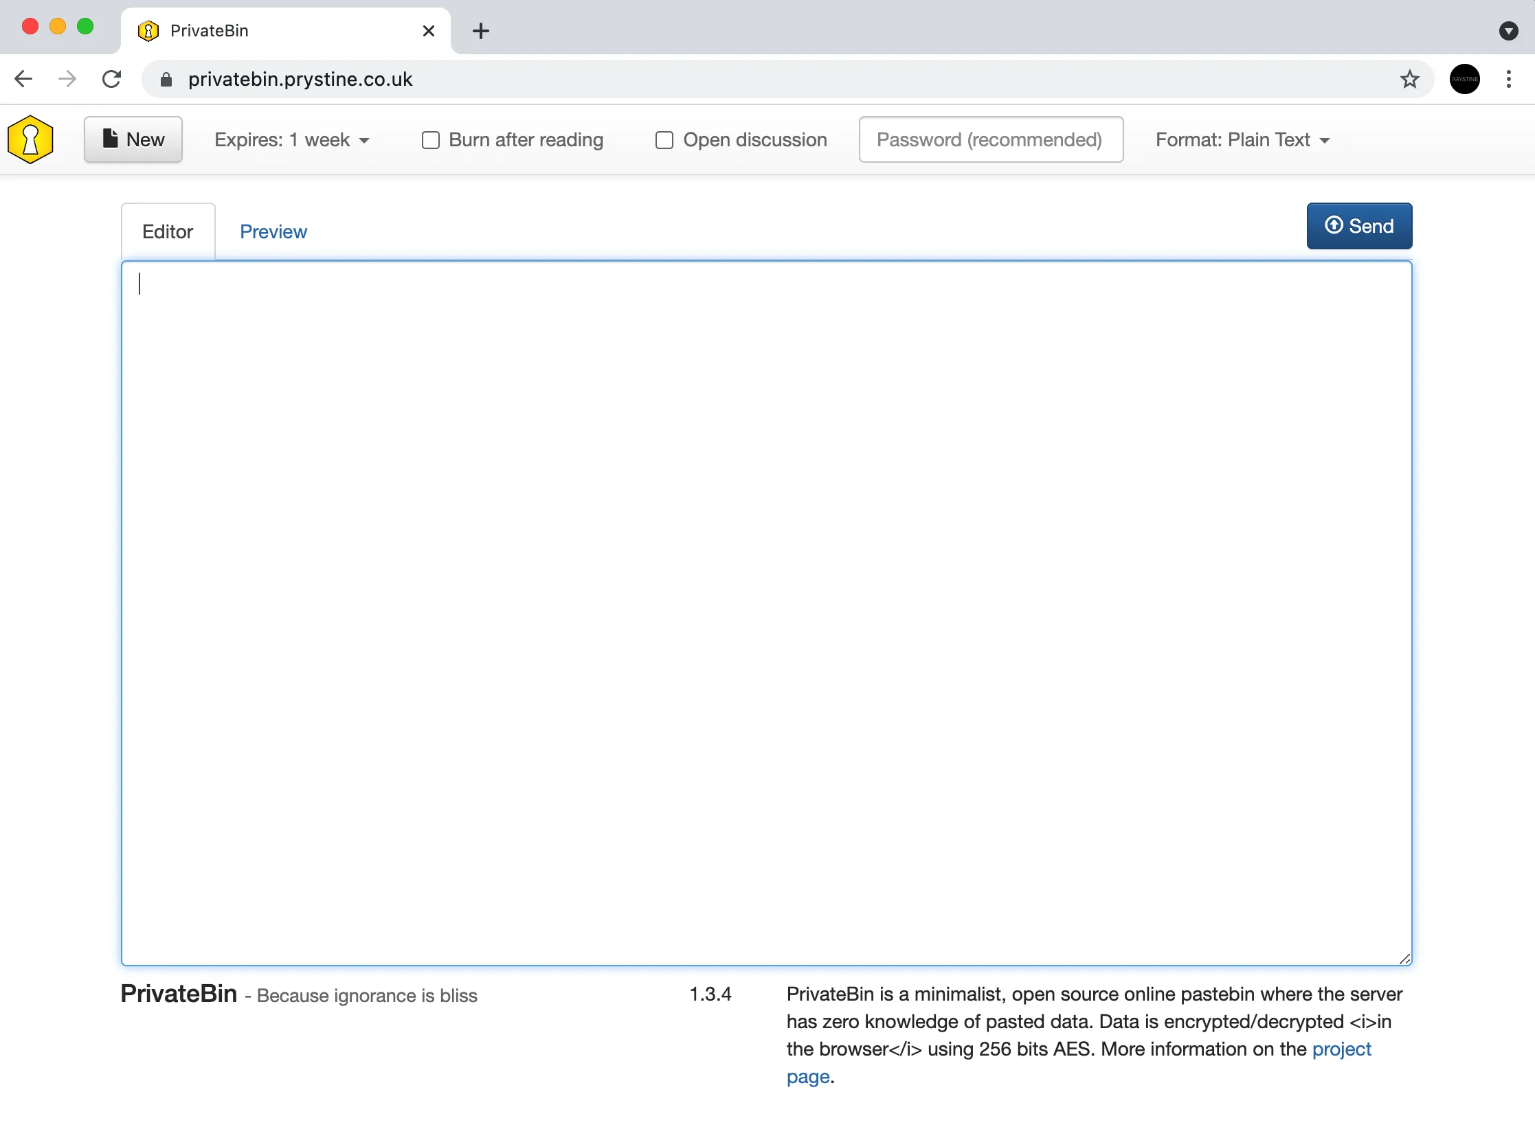Bookmark this page with star icon
1535x1127 pixels.
(x=1409, y=79)
